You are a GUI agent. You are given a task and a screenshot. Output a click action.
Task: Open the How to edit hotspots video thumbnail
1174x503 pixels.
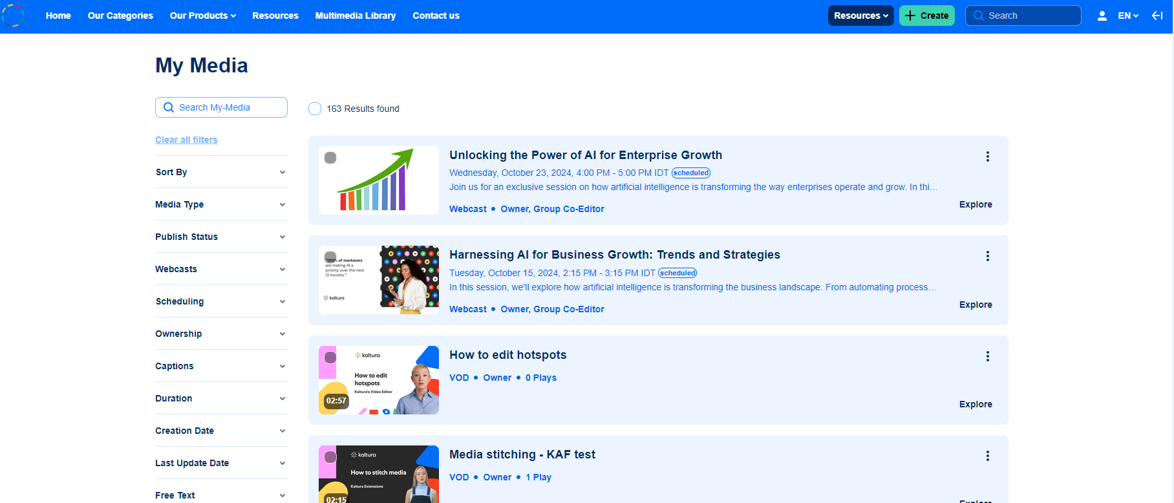click(379, 380)
